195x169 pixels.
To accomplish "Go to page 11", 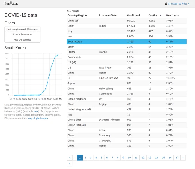I will click(136, 158).
